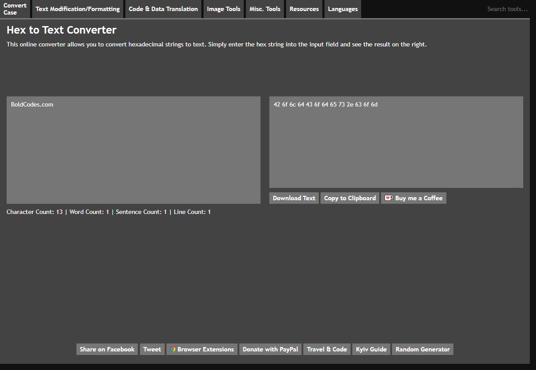Image resolution: width=536 pixels, height=370 pixels.
Task: Open the Resources menu
Action: pyautogui.click(x=304, y=9)
